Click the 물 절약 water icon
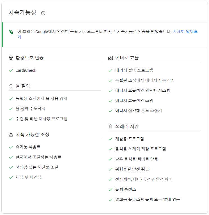The width and height of the screenshot is (209, 215). pyautogui.click(x=11, y=86)
